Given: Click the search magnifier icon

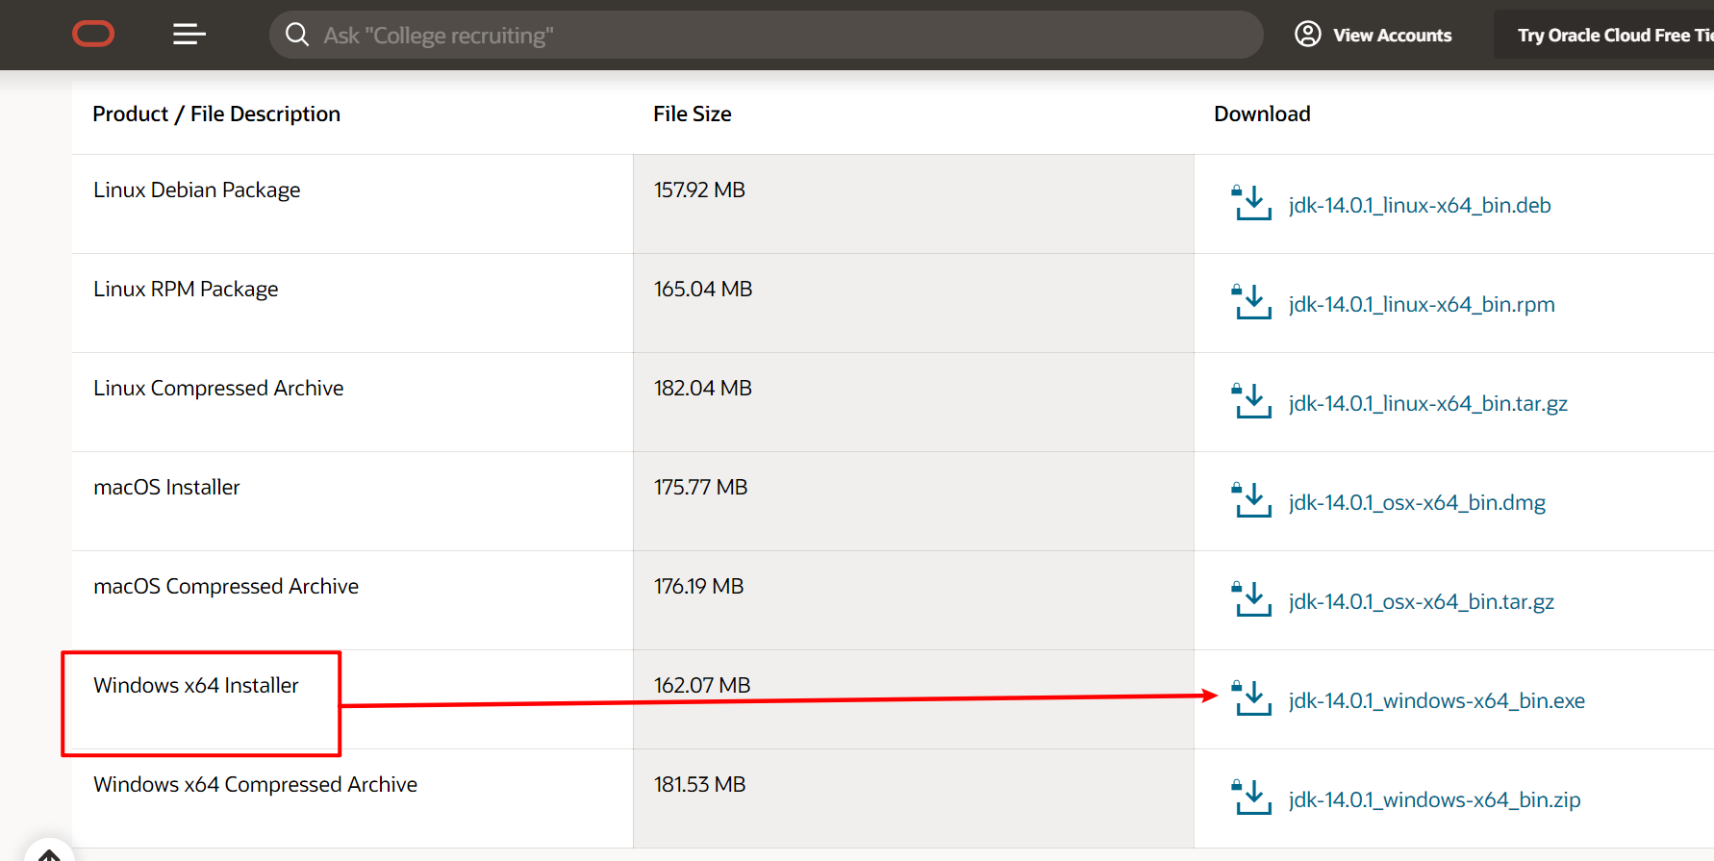Looking at the screenshot, I should point(297,35).
